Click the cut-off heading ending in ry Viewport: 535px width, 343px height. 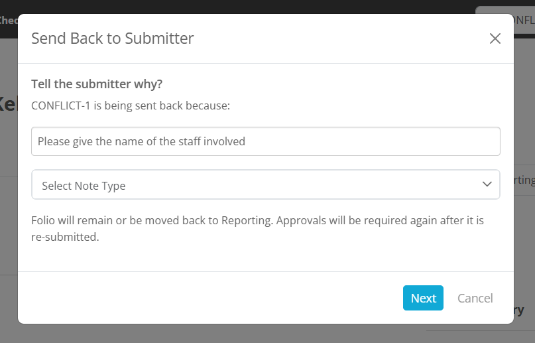pyautogui.click(x=518, y=310)
